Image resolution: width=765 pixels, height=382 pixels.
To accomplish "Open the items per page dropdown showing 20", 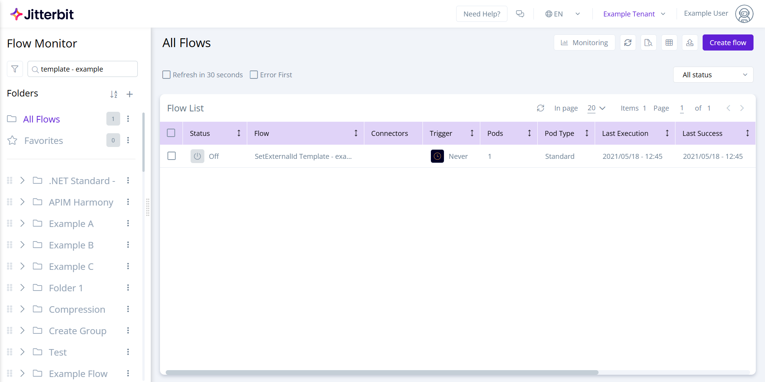I will (x=595, y=108).
